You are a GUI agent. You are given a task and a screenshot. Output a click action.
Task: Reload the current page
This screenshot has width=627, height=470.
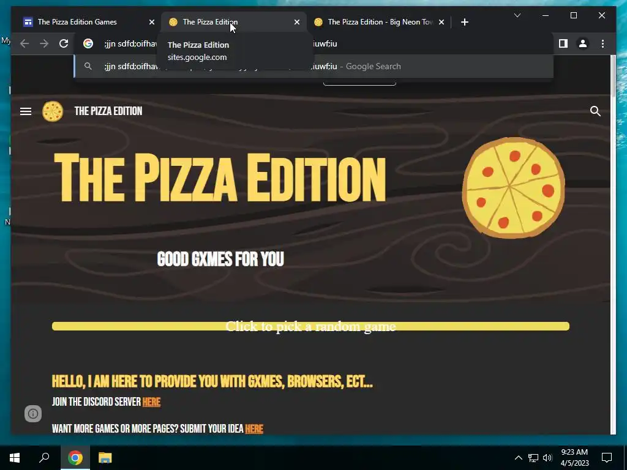pyautogui.click(x=64, y=43)
